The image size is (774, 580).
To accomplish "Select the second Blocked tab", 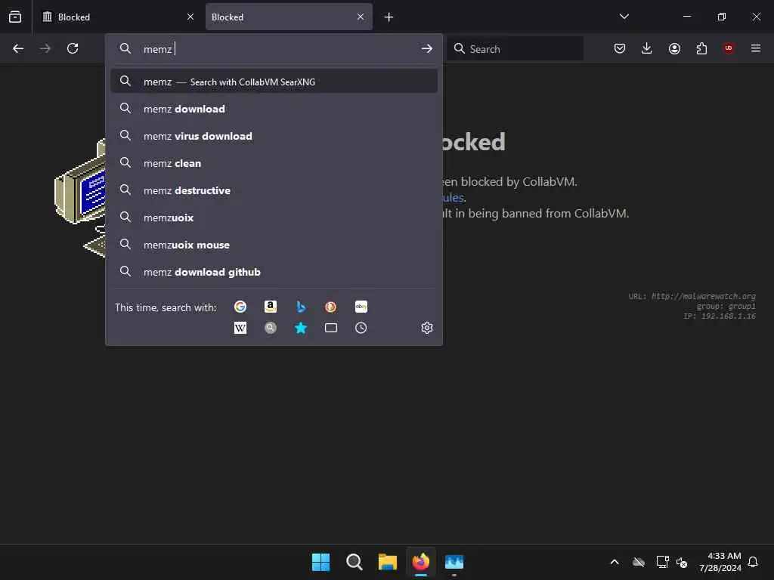I will point(289,17).
